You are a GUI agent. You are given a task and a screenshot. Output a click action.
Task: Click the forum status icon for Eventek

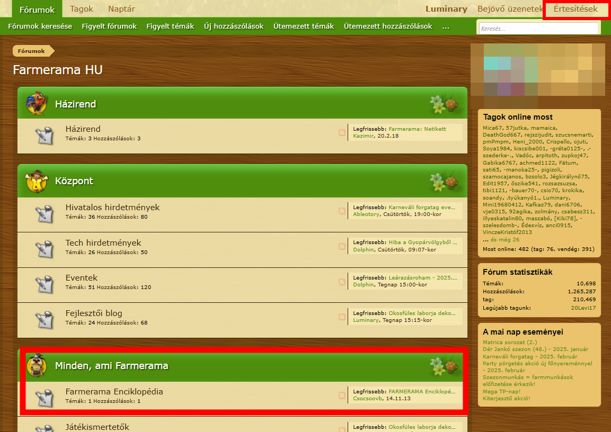pyautogui.click(x=44, y=284)
